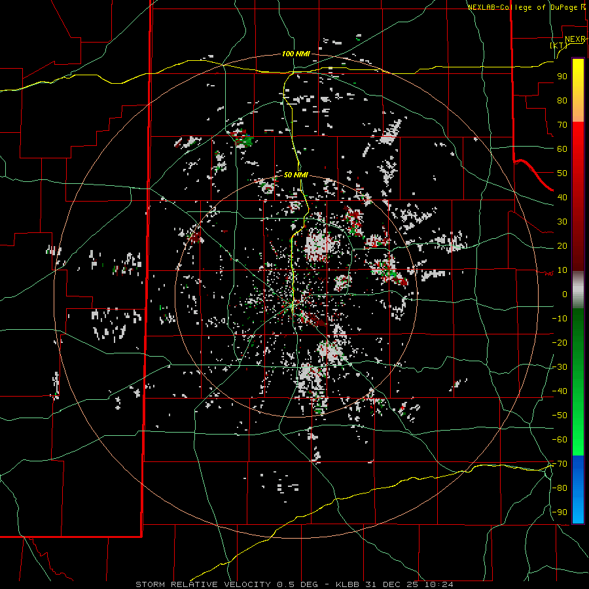The height and width of the screenshot is (589, 589).
Task: Pick the gray zero-velocity segment of the color bar
Action: [578, 290]
